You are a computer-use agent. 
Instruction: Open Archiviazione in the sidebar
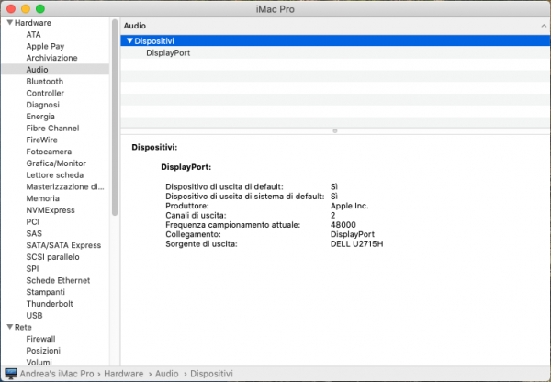point(51,58)
